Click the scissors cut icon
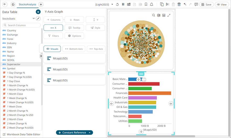This screenshot has width=231, height=138. coord(168,4)
